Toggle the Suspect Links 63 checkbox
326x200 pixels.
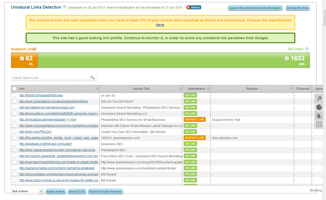22,59
